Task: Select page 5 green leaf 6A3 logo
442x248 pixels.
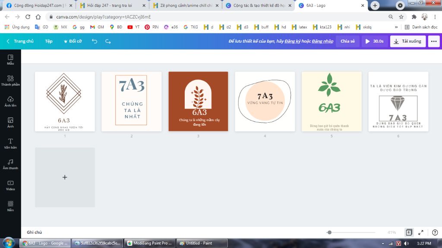Action: [x=331, y=102]
